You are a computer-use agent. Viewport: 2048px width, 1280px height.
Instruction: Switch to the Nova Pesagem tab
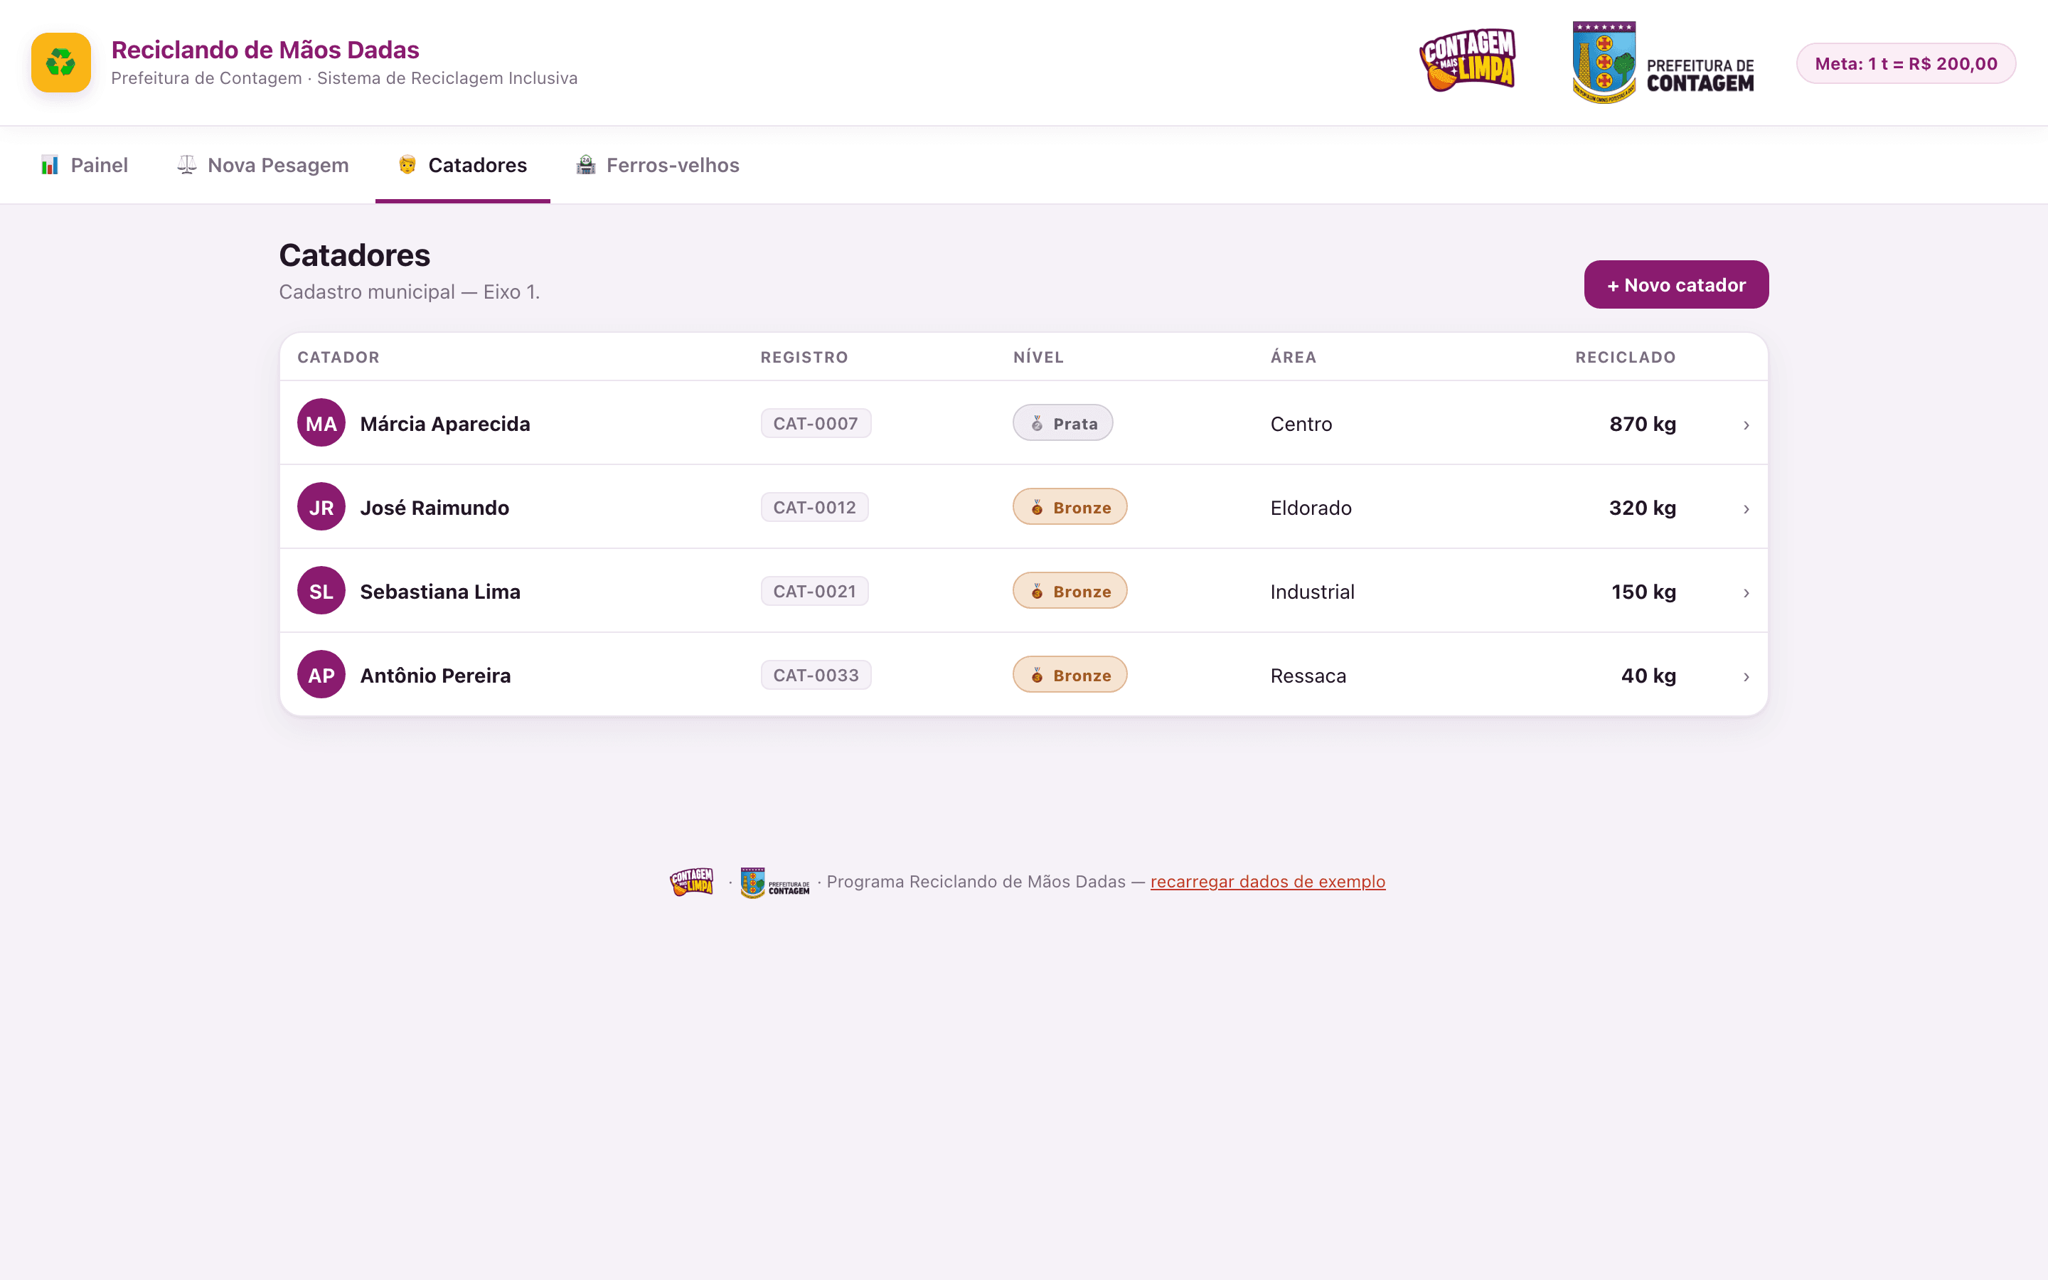263,165
